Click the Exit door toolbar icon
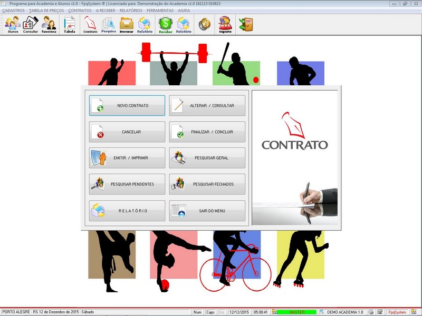This screenshot has height=316, width=422. (246, 24)
